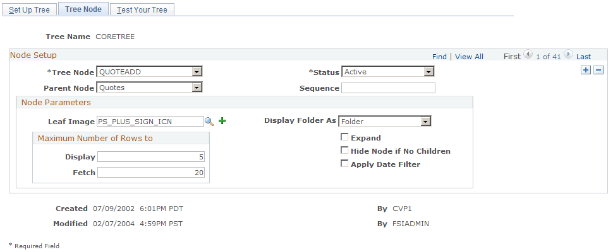Click Fetch rows field containing 20
This screenshot has width=613, height=252.
pos(151,173)
